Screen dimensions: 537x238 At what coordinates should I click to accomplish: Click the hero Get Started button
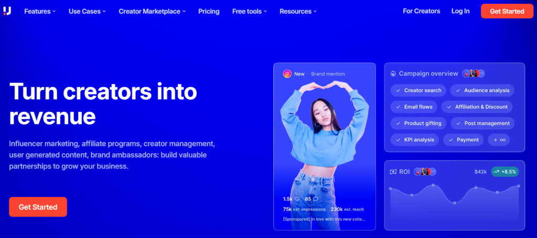click(x=38, y=207)
